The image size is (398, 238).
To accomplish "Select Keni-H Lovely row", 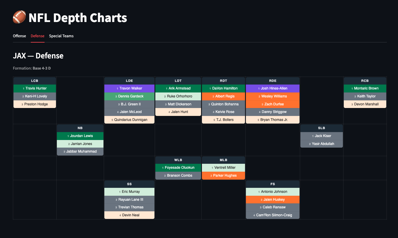I will pos(35,96).
